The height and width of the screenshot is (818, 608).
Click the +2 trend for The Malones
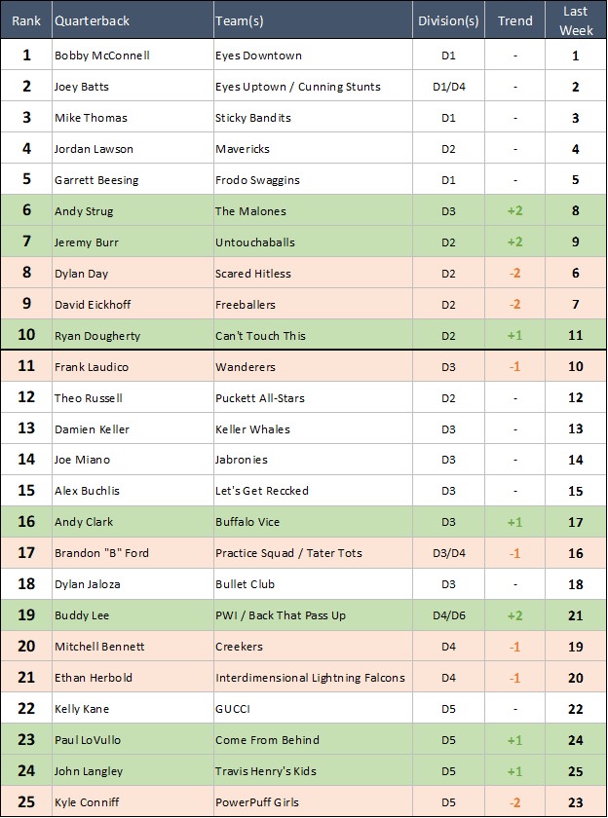click(x=515, y=211)
